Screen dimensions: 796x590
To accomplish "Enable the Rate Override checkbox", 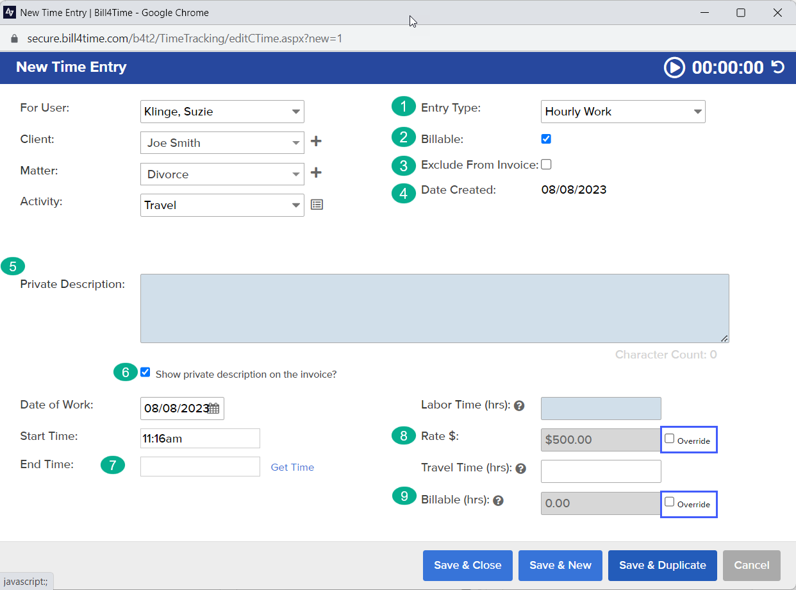I will [x=670, y=439].
